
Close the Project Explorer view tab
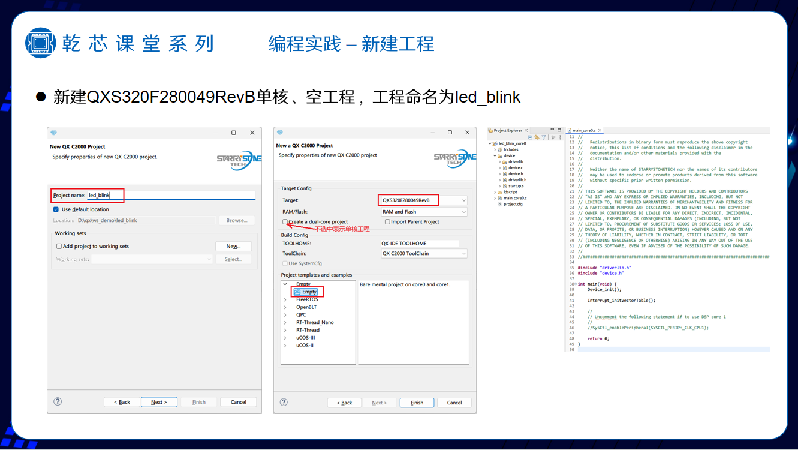click(x=526, y=130)
